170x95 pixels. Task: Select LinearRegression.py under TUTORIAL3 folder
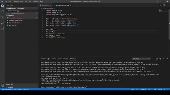coord(15,18)
